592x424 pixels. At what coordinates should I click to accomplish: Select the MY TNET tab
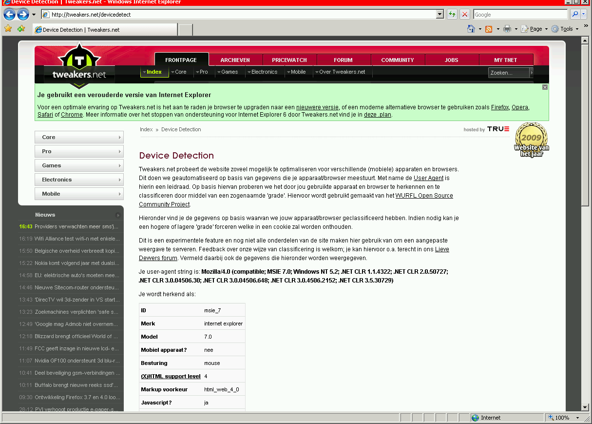click(x=506, y=60)
